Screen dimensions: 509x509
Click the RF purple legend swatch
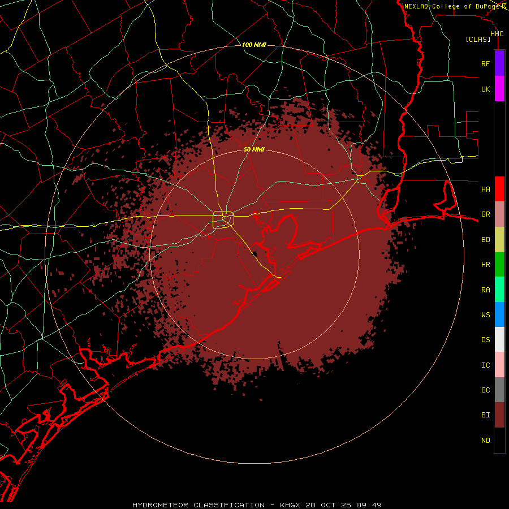(499, 63)
